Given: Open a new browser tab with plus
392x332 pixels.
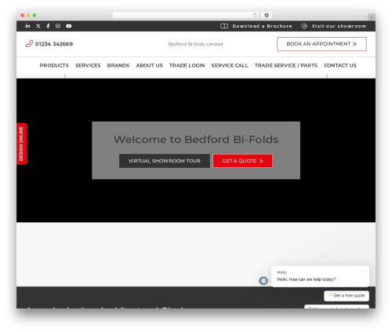Looking at the screenshot, I should click(372, 17).
